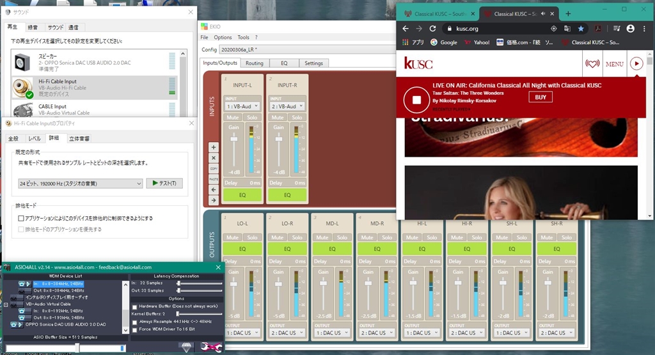This screenshot has width=655, height=355.
Task: Enable Always Resample 44.1kHz to 48kHz checkbox
Action: 134,322
